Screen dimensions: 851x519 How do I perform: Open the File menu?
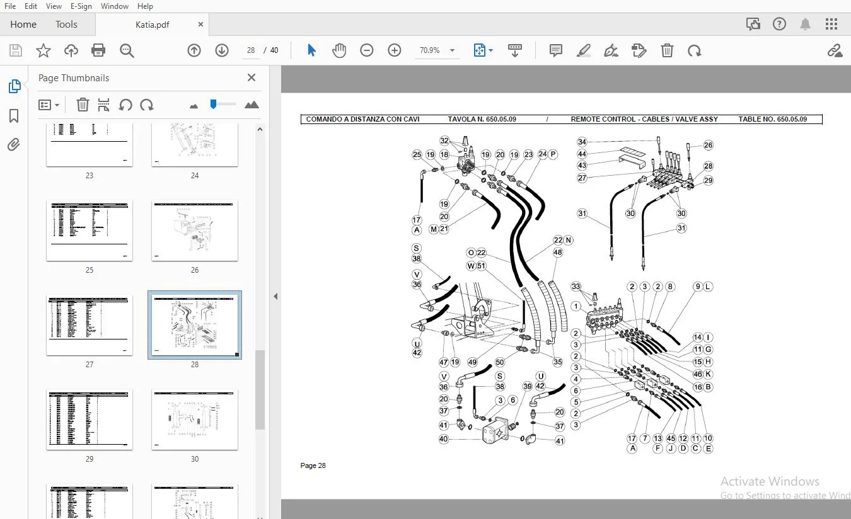10,6
